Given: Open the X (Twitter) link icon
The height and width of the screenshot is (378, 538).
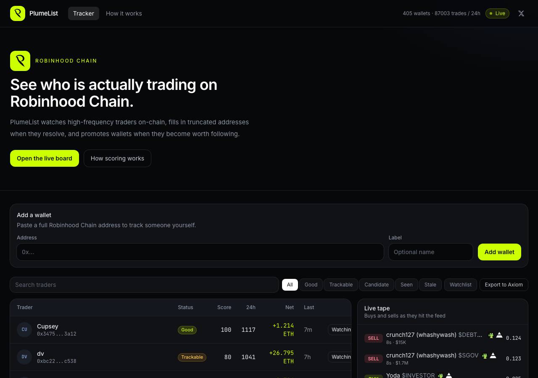Looking at the screenshot, I should click(521, 13).
